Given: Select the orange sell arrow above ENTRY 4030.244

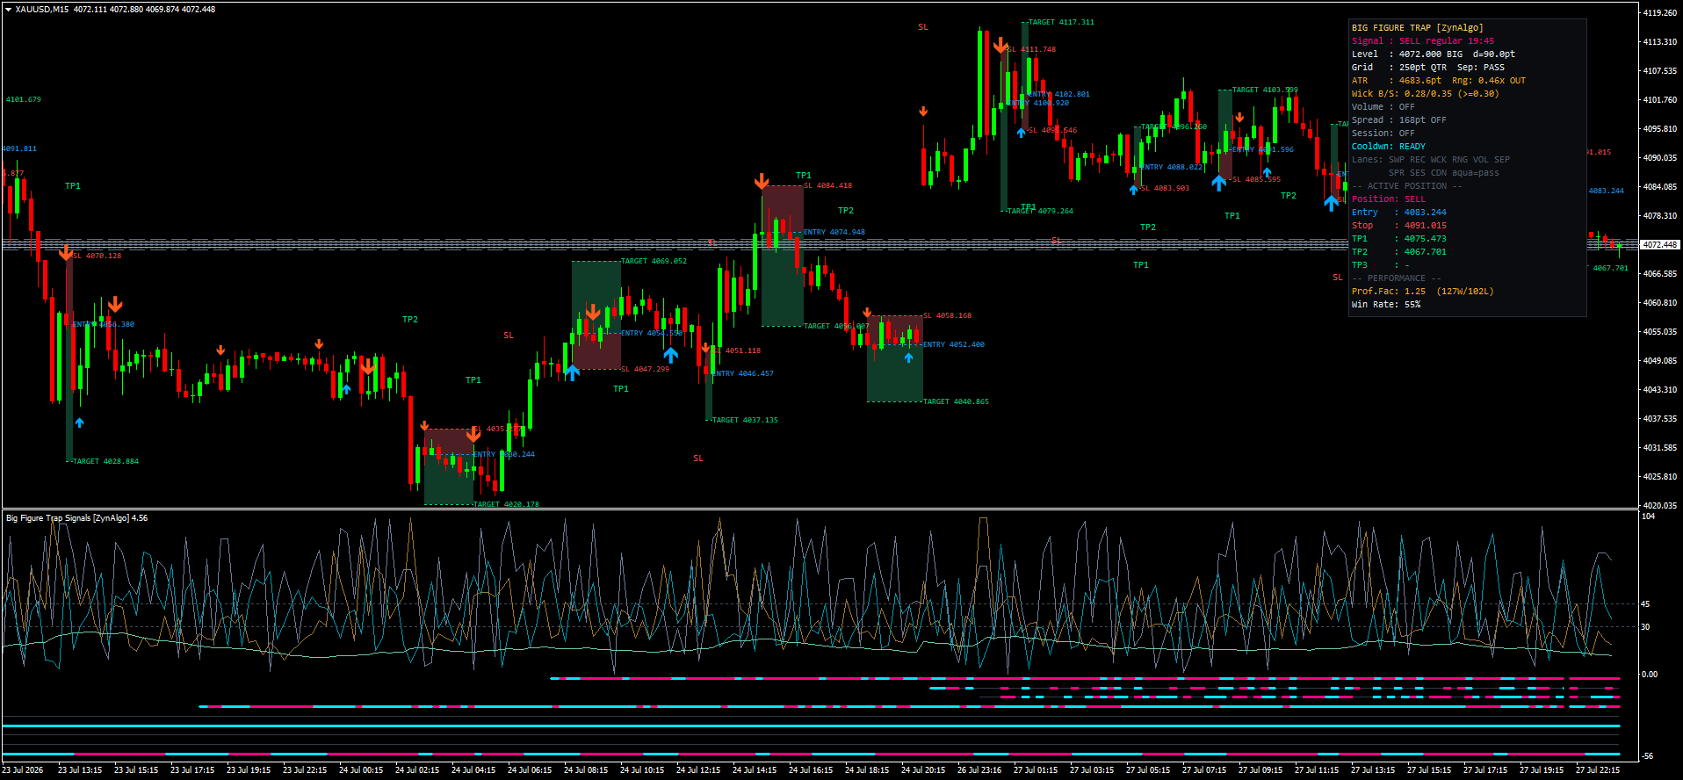Looking at the screenshot, I should pyautogui.click(x=473, y=435).
